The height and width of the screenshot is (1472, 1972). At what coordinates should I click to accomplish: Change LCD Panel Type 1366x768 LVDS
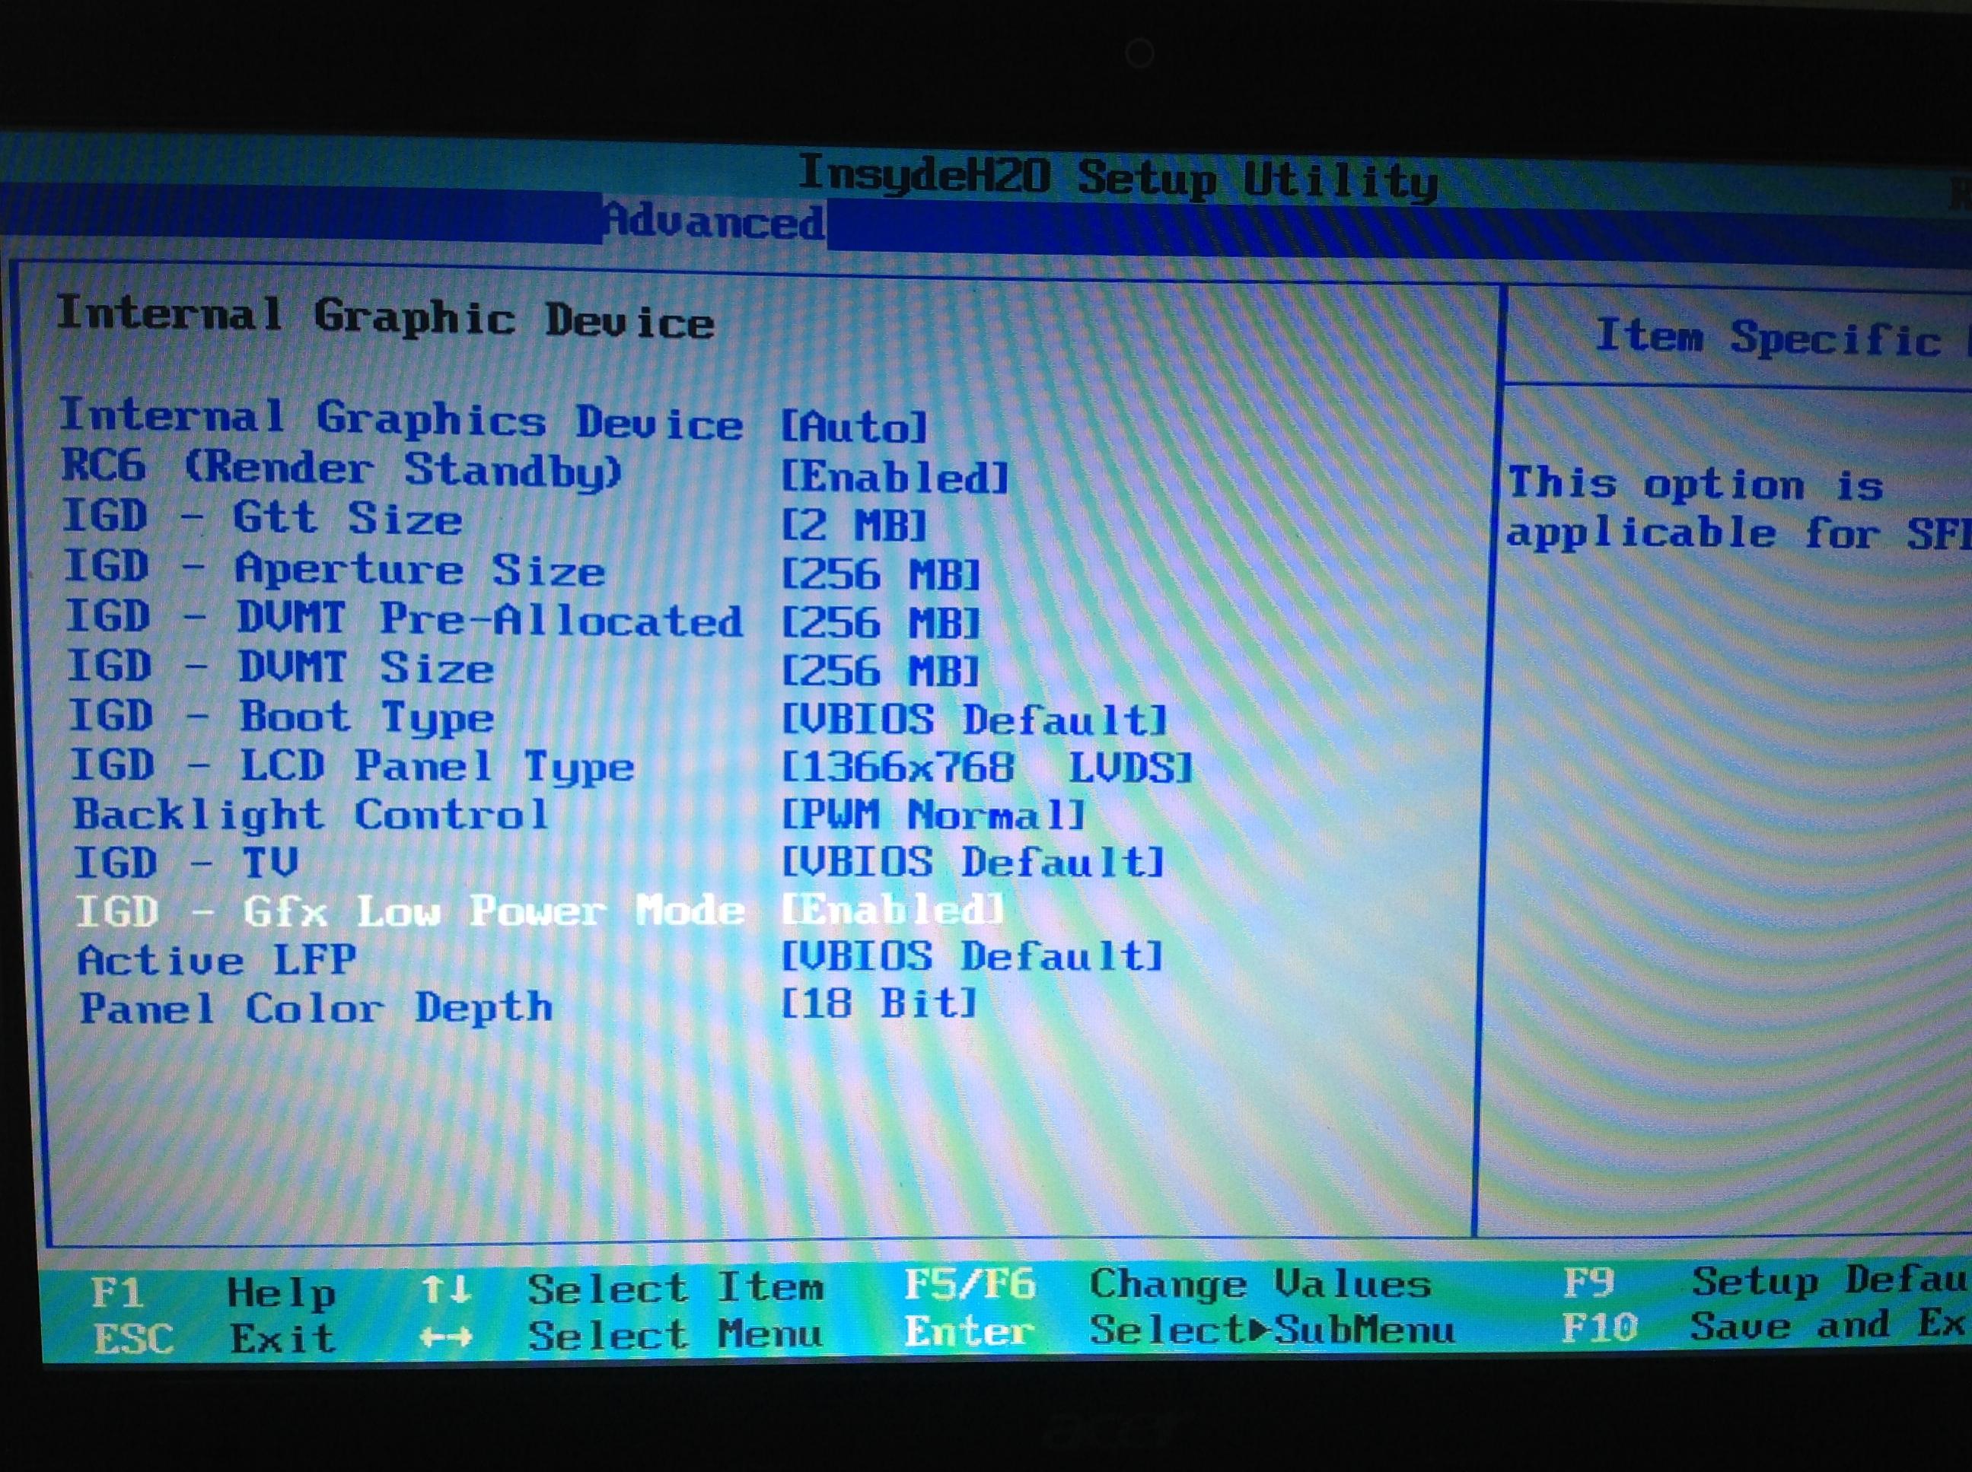tap(986, 767)
